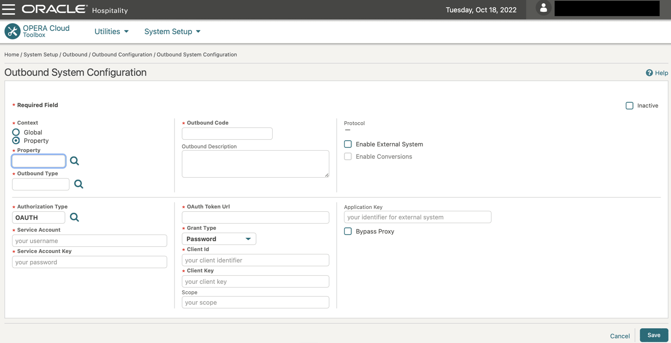Click the OAuth Token Url field
The height and width of the screenshot is (343, 671).
point(255,217)
